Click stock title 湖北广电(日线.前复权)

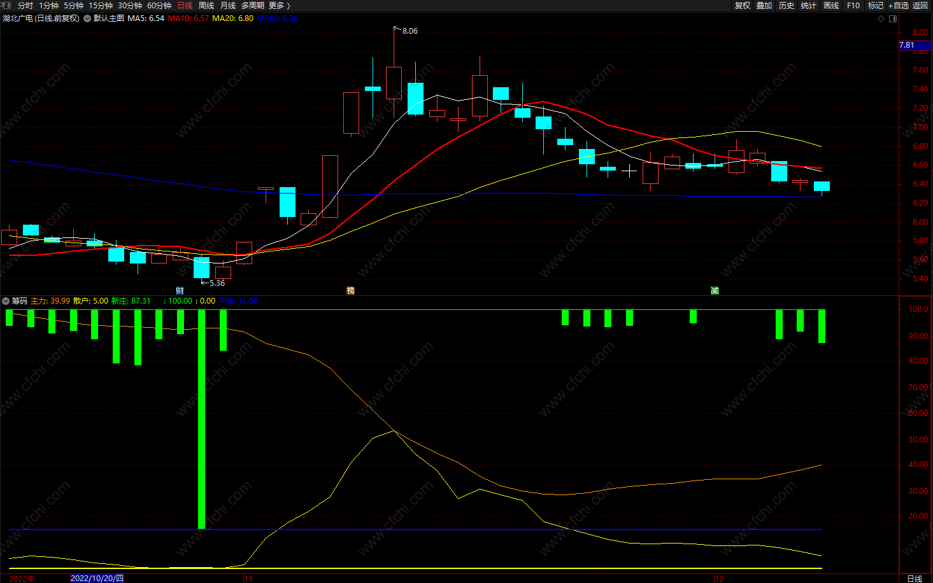click(x=41, y=18)
